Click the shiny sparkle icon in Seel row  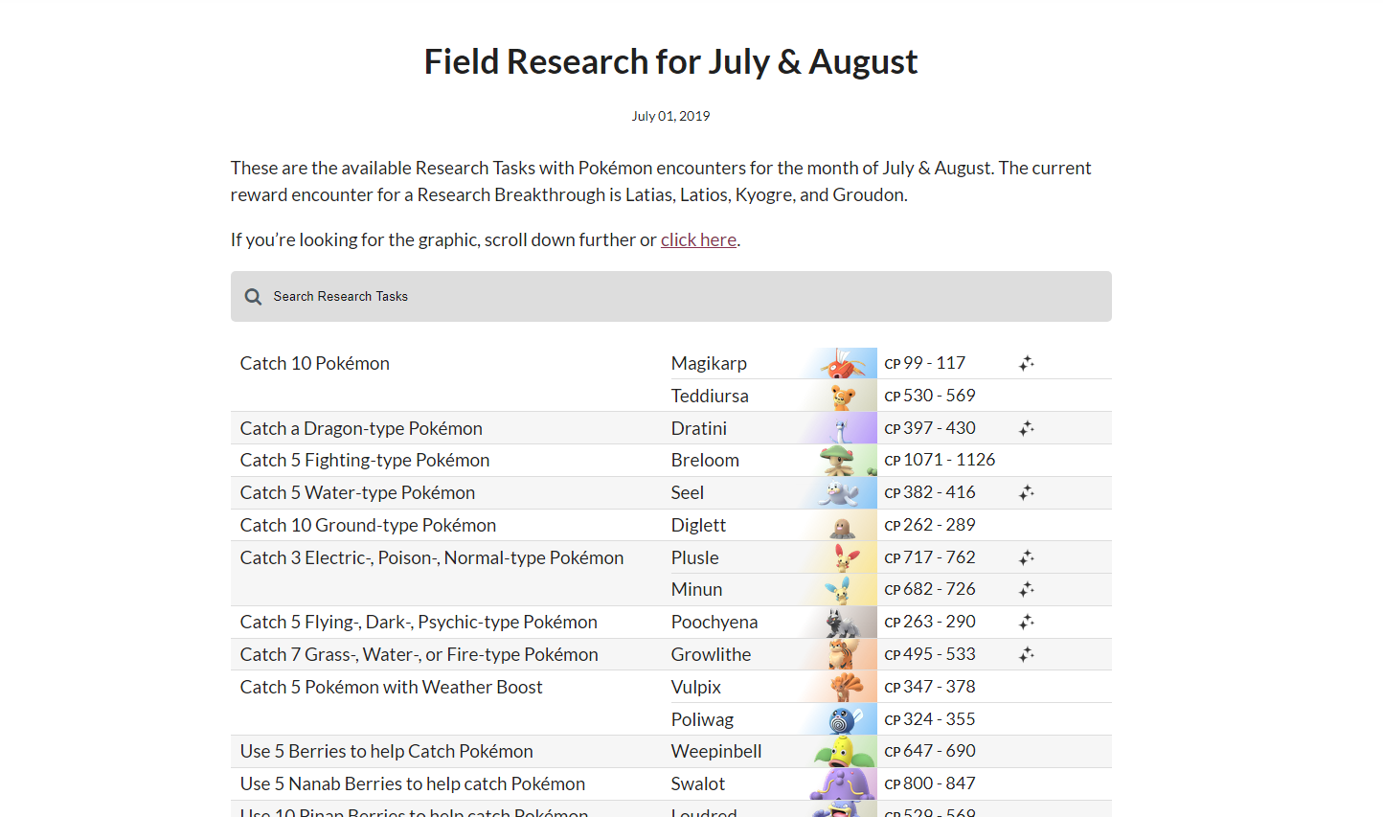(1026, 492)
